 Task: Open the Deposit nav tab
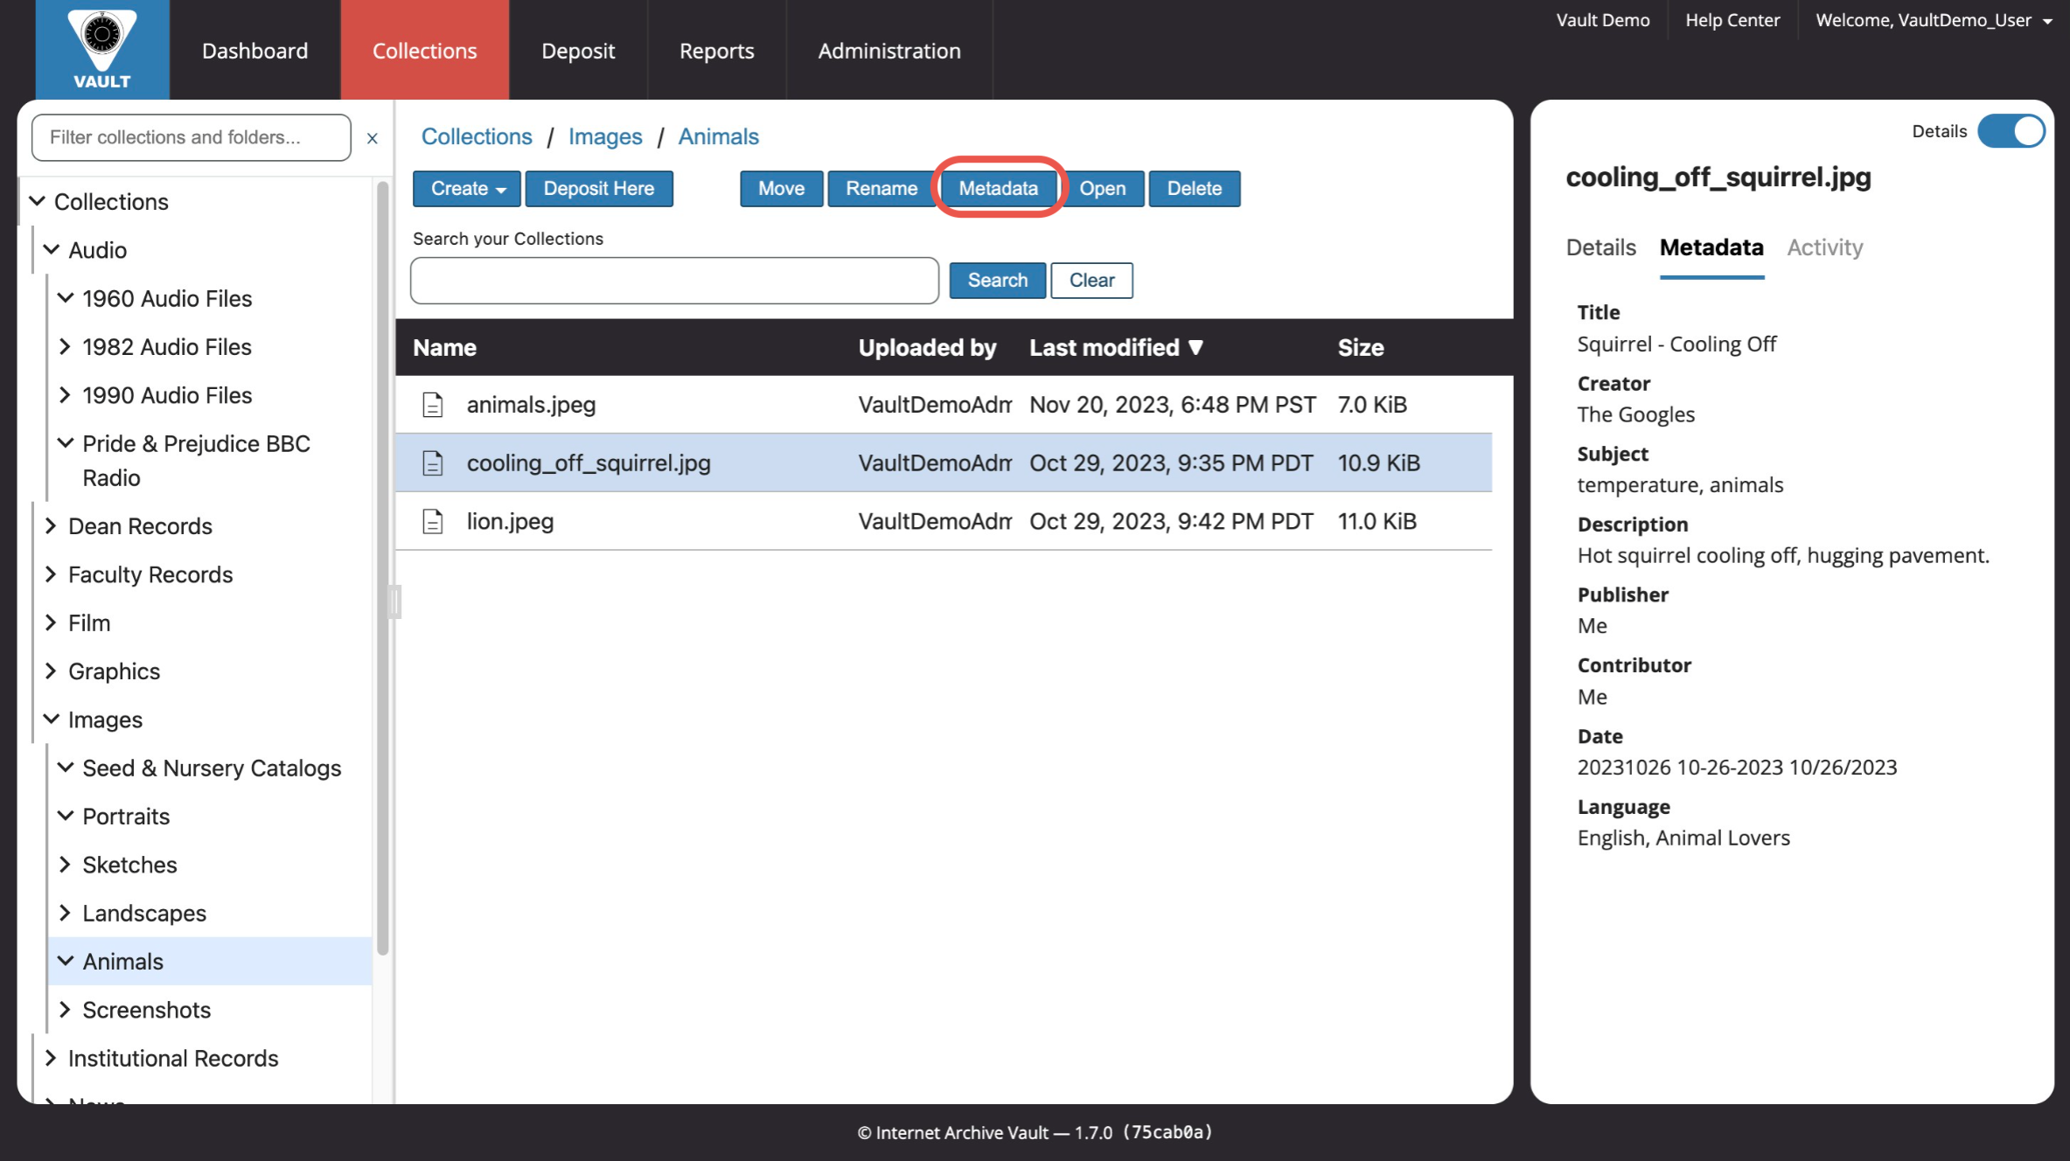click(578, 50)
